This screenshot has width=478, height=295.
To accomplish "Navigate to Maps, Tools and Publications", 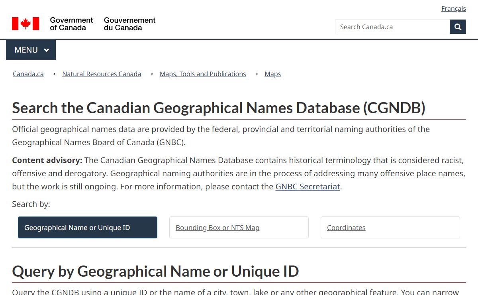I will point(203,74).
